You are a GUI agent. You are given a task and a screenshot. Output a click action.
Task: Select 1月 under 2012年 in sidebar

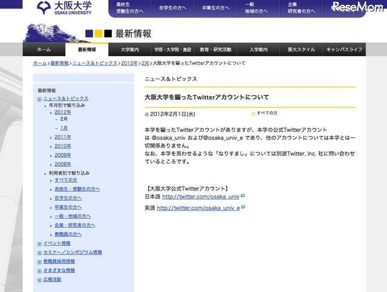tap(64, 128)
